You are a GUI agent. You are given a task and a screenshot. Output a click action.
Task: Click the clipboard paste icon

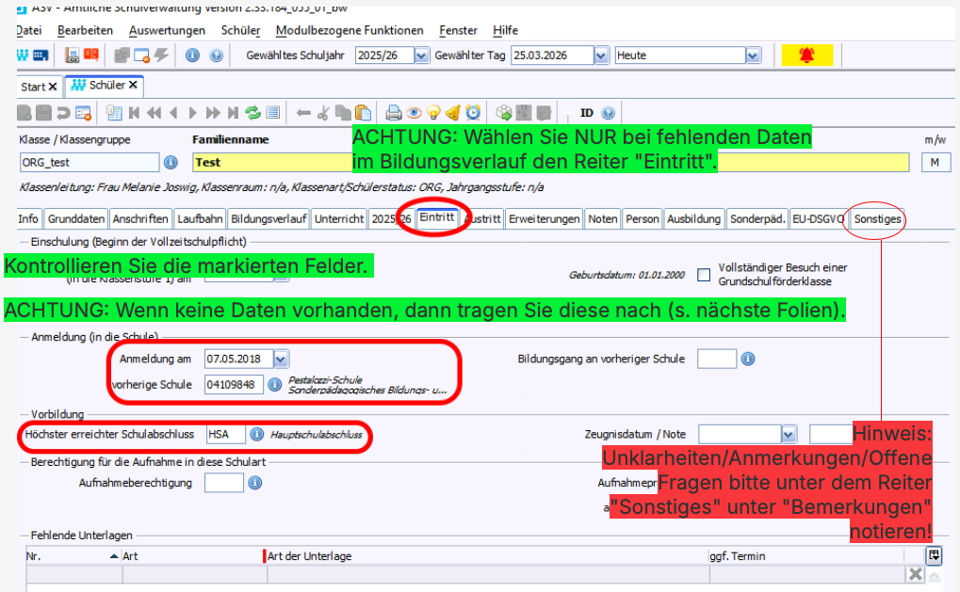[x=364, y=113]
